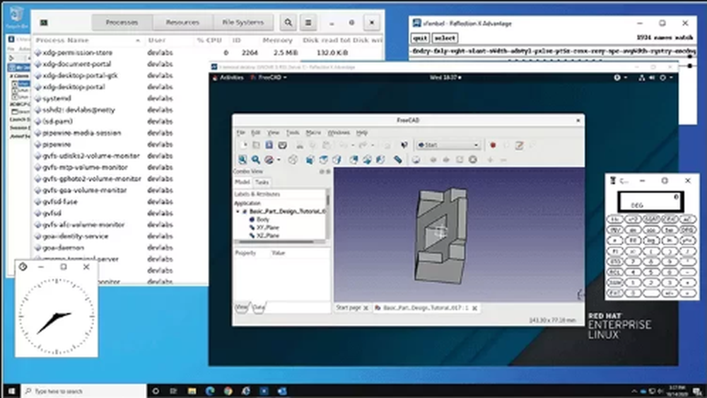Open the hamburger menu in System Monitor
Screen dimensions: 707x398
pyautogui.click(x=308, y=22)
